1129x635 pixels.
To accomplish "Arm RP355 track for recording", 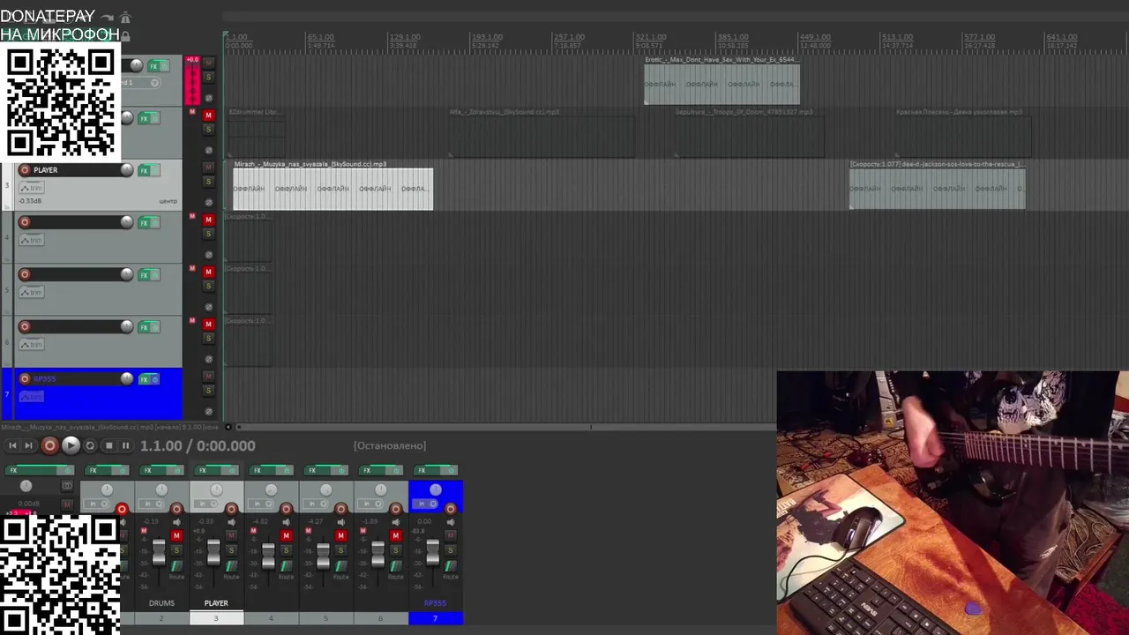I will (x=25, y=379).
